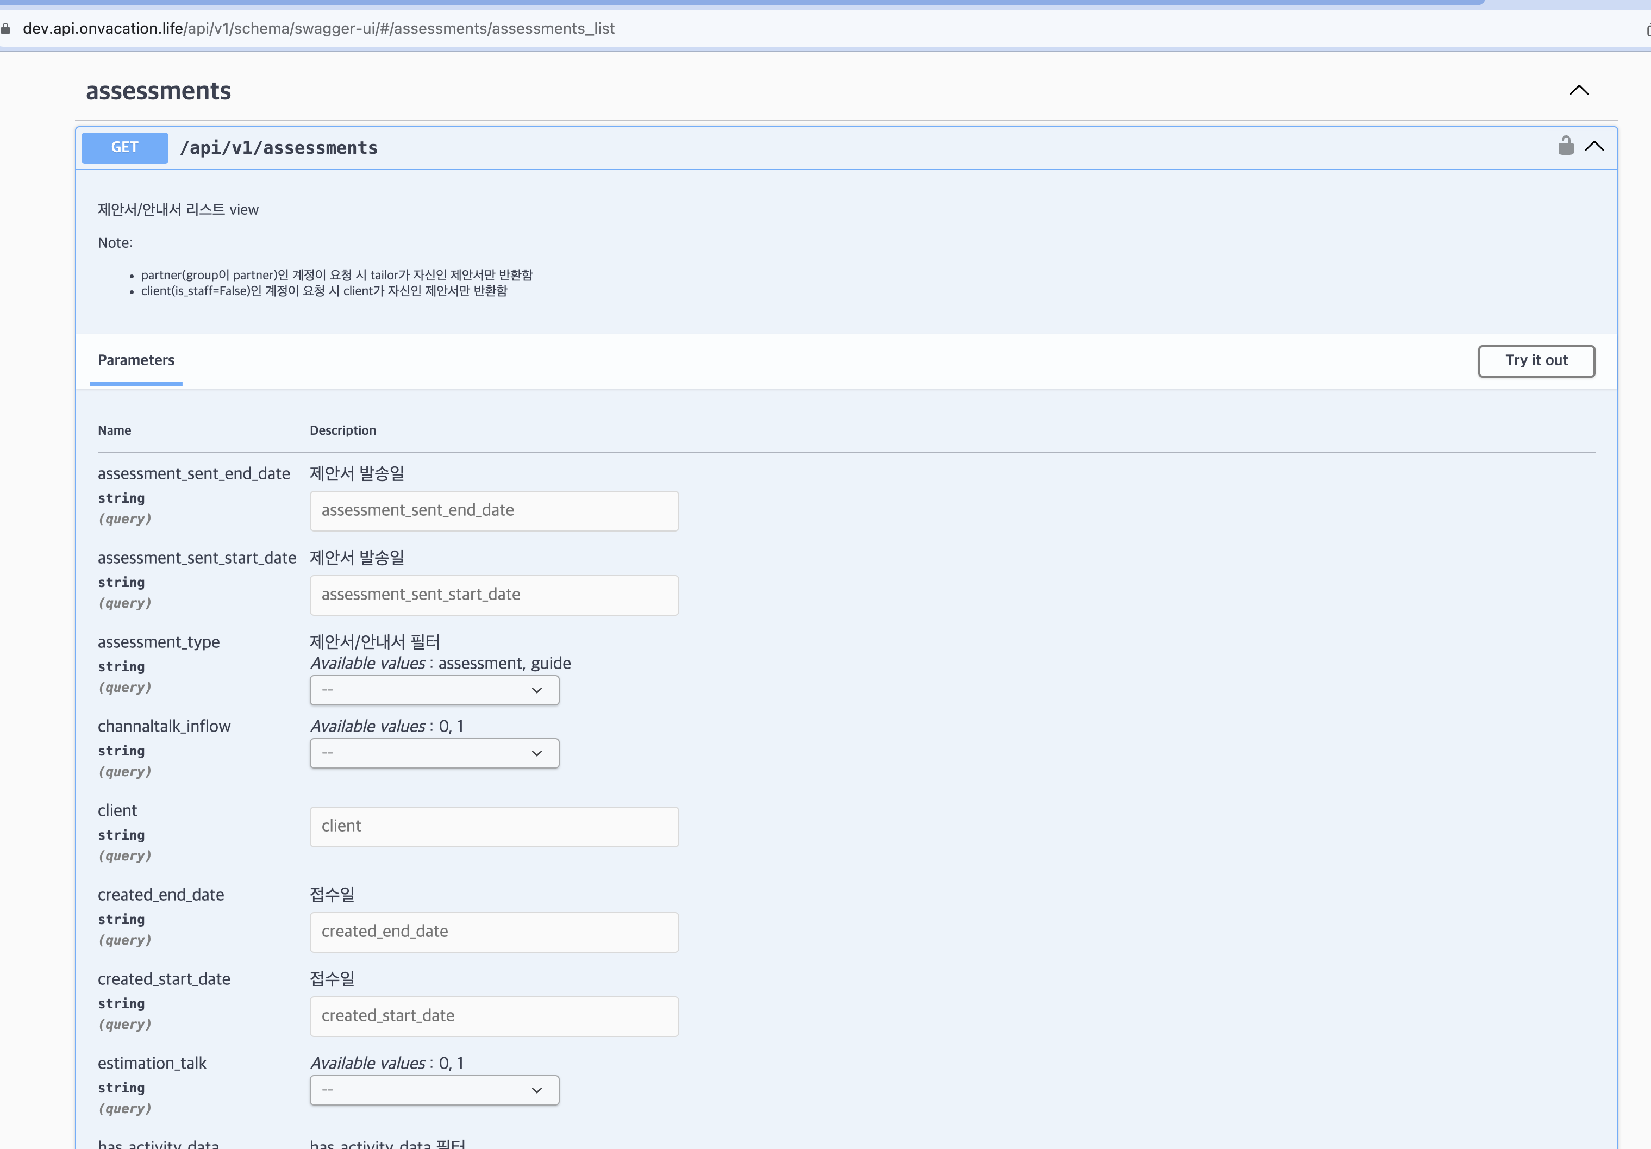1651x1149 pixels.
Task: Click the assessment_sent_end_date input field
Action: (494, 510)
